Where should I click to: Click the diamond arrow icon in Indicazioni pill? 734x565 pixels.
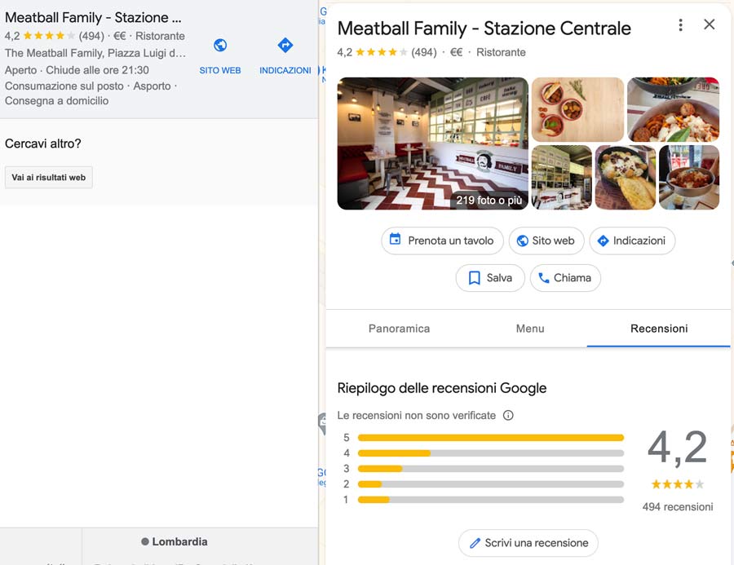click(x=603, y=241)
